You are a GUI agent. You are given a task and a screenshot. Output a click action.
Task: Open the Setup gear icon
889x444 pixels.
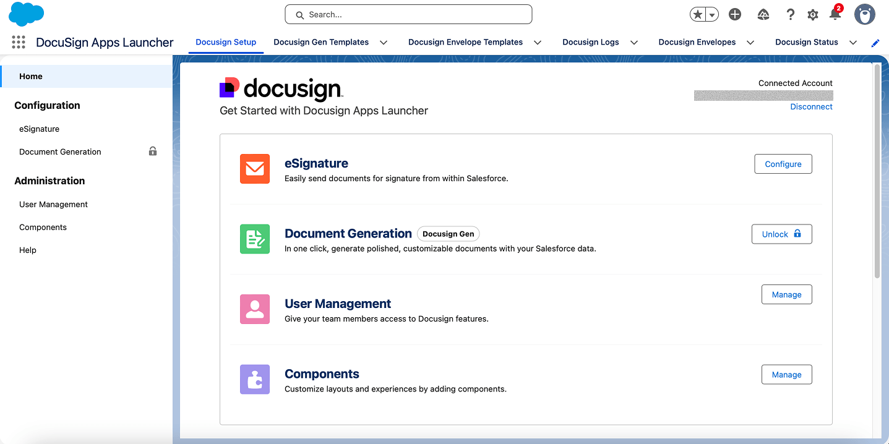tap(813, 15)
